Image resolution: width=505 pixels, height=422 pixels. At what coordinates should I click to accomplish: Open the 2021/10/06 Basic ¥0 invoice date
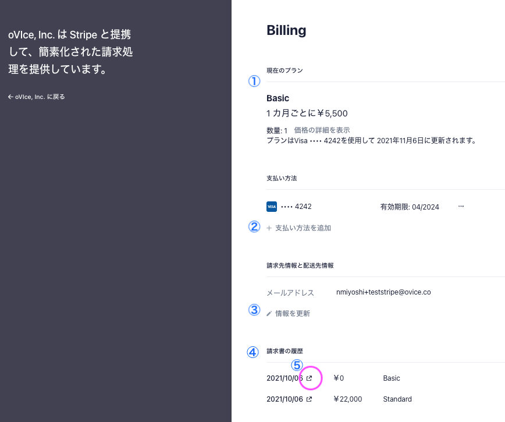[x=284, y=378]
